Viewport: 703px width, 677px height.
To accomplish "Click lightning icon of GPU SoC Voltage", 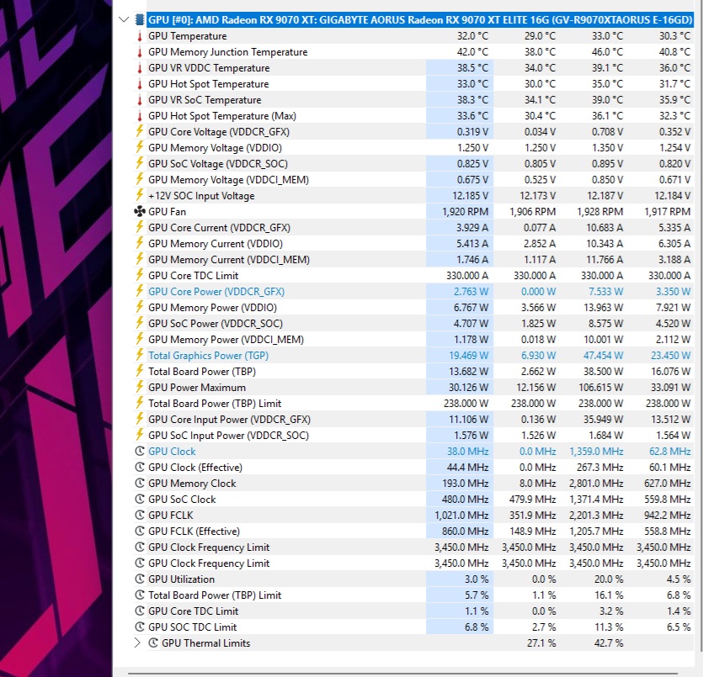I will click(x=140, y=163).
